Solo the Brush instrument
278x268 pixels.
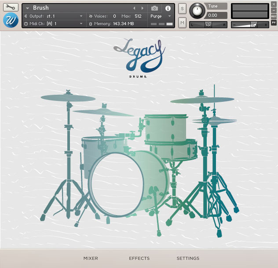(182, 9)
